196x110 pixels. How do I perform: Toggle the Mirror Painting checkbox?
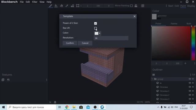(131, 6)
